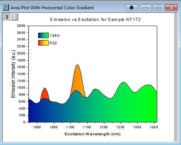The image size is (181, 145).
Task: Click the Excitation Wavelength axis title
Action: 93,134
